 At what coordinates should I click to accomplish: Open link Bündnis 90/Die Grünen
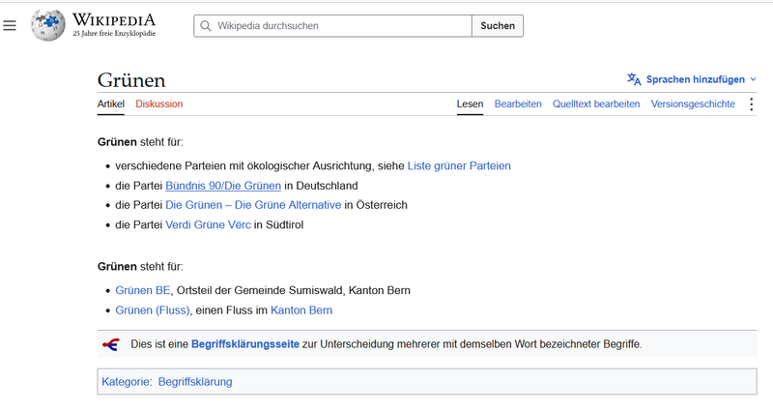[223, 186]
